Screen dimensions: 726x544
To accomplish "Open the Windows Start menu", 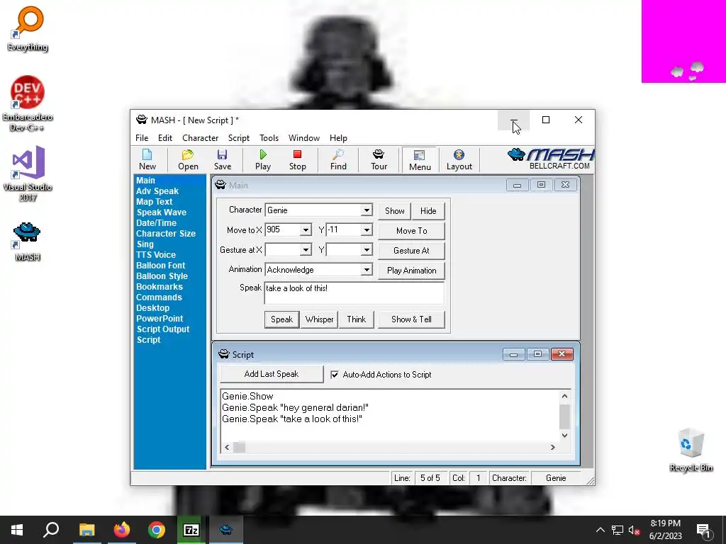I will pyautogui.click(x=17, y=530).
